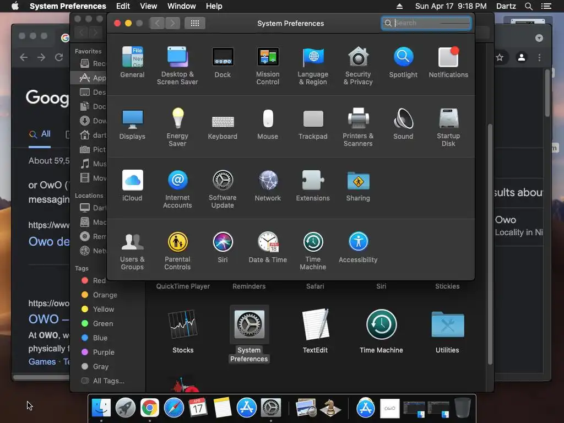Open the Window menu

(x=182, y=6)
